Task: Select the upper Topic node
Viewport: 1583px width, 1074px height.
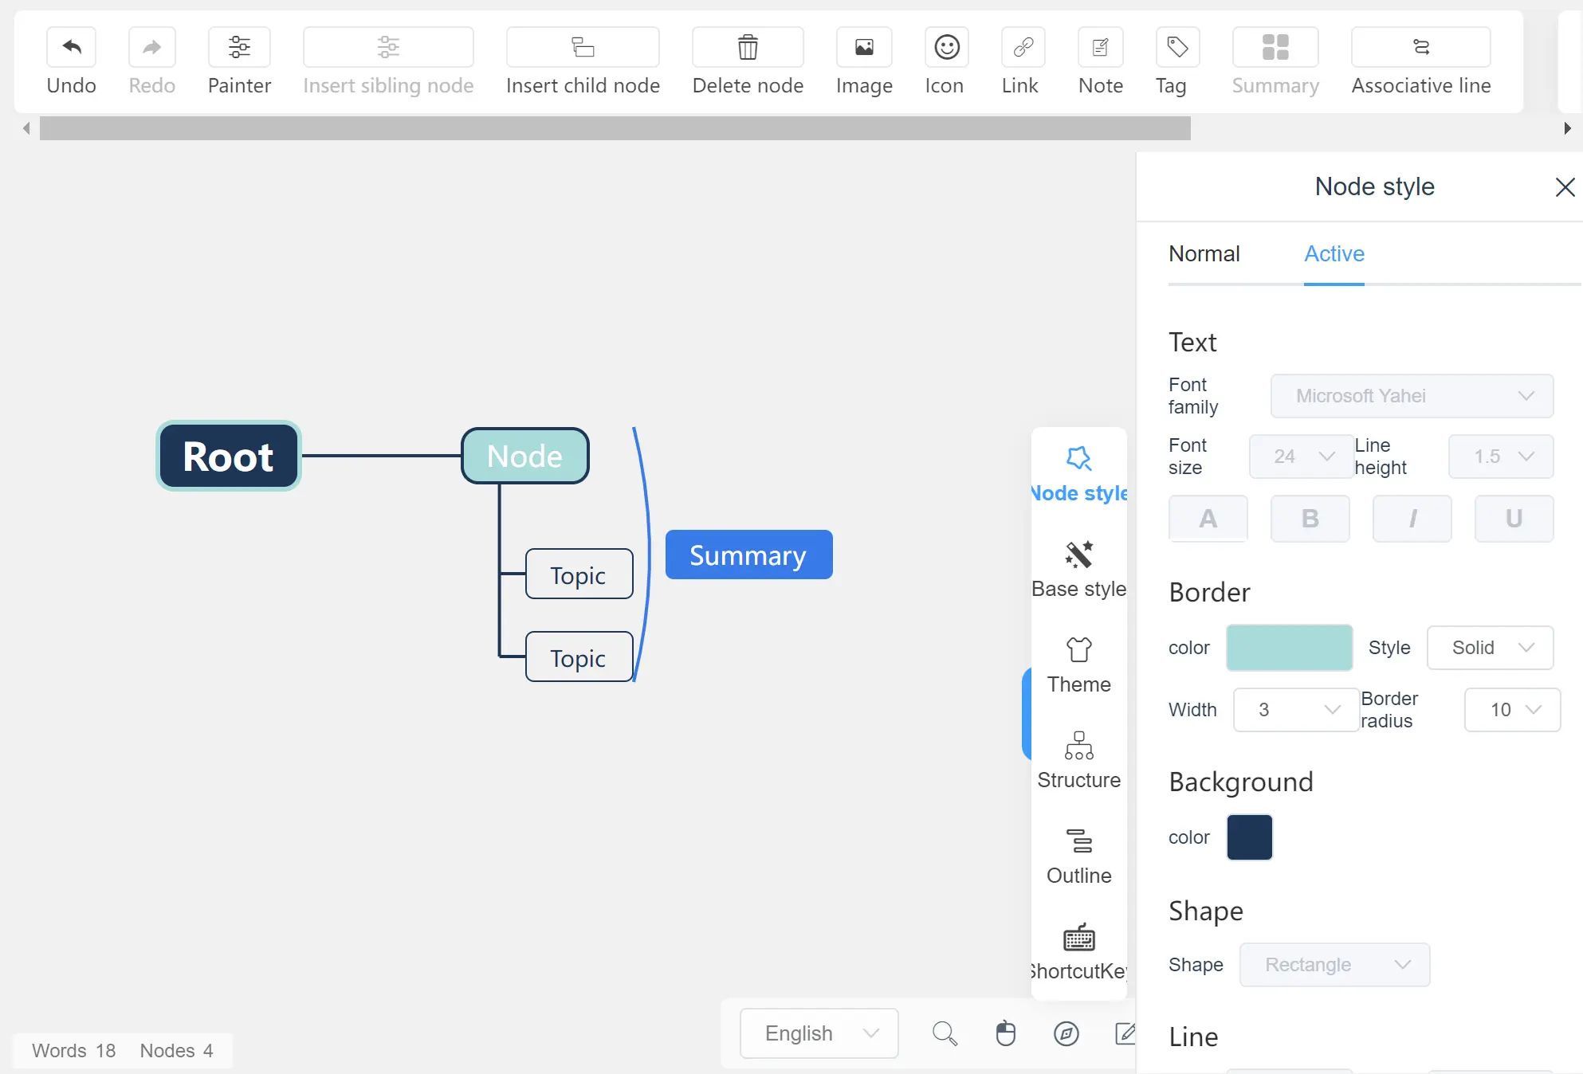Action: click(x=579, y=574)
